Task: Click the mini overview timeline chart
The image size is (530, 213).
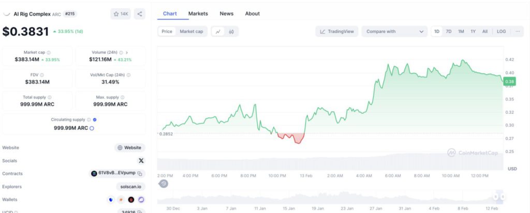Action: click(330, 197)
